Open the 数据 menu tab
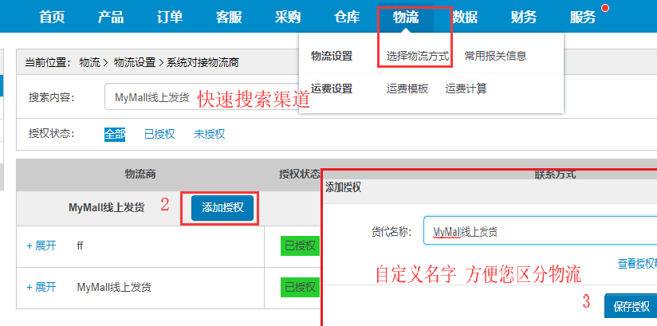This screenshot has width=657, height=326. [465, 18]
